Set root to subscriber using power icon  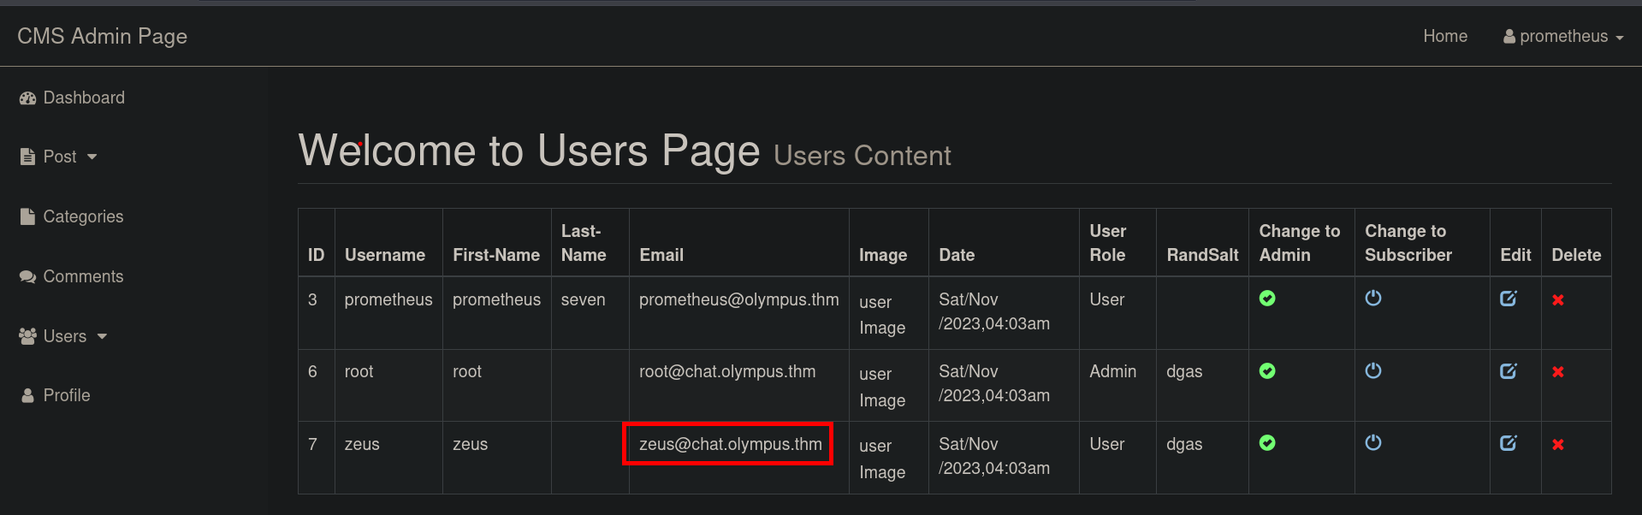[x=1372, y=371]
